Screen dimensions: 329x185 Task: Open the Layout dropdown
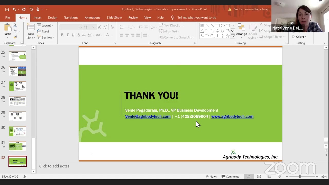(x=45, y=25)
